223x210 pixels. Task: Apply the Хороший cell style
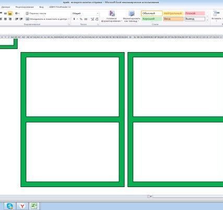click(x=152, y=19)
